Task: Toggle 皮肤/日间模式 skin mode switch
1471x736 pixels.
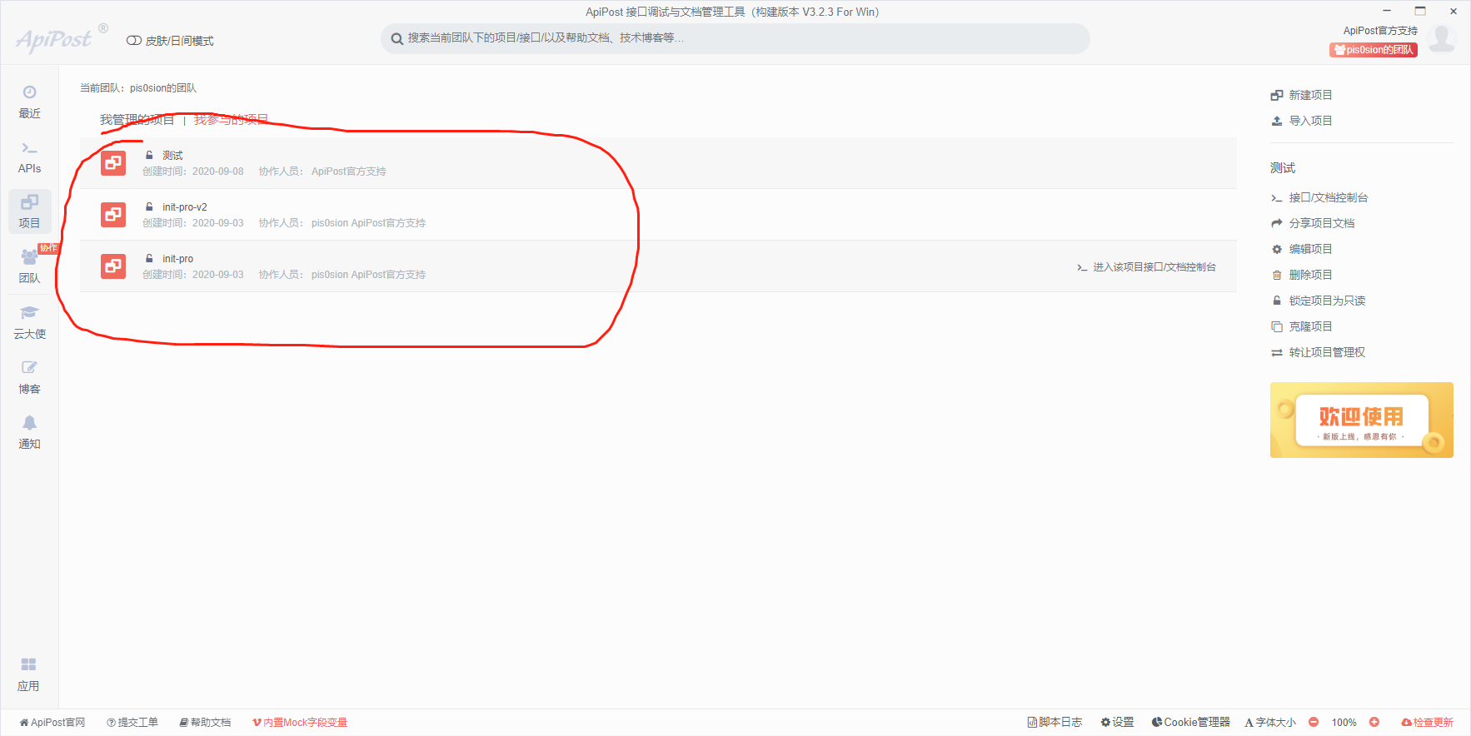Action: click(x=133, y=41)
